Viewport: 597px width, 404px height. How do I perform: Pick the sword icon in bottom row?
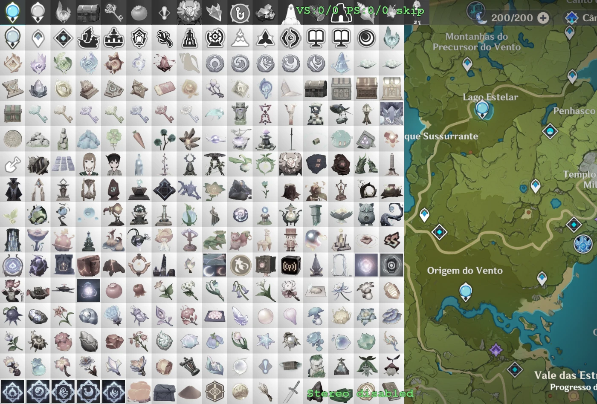[x=290, y=391]
